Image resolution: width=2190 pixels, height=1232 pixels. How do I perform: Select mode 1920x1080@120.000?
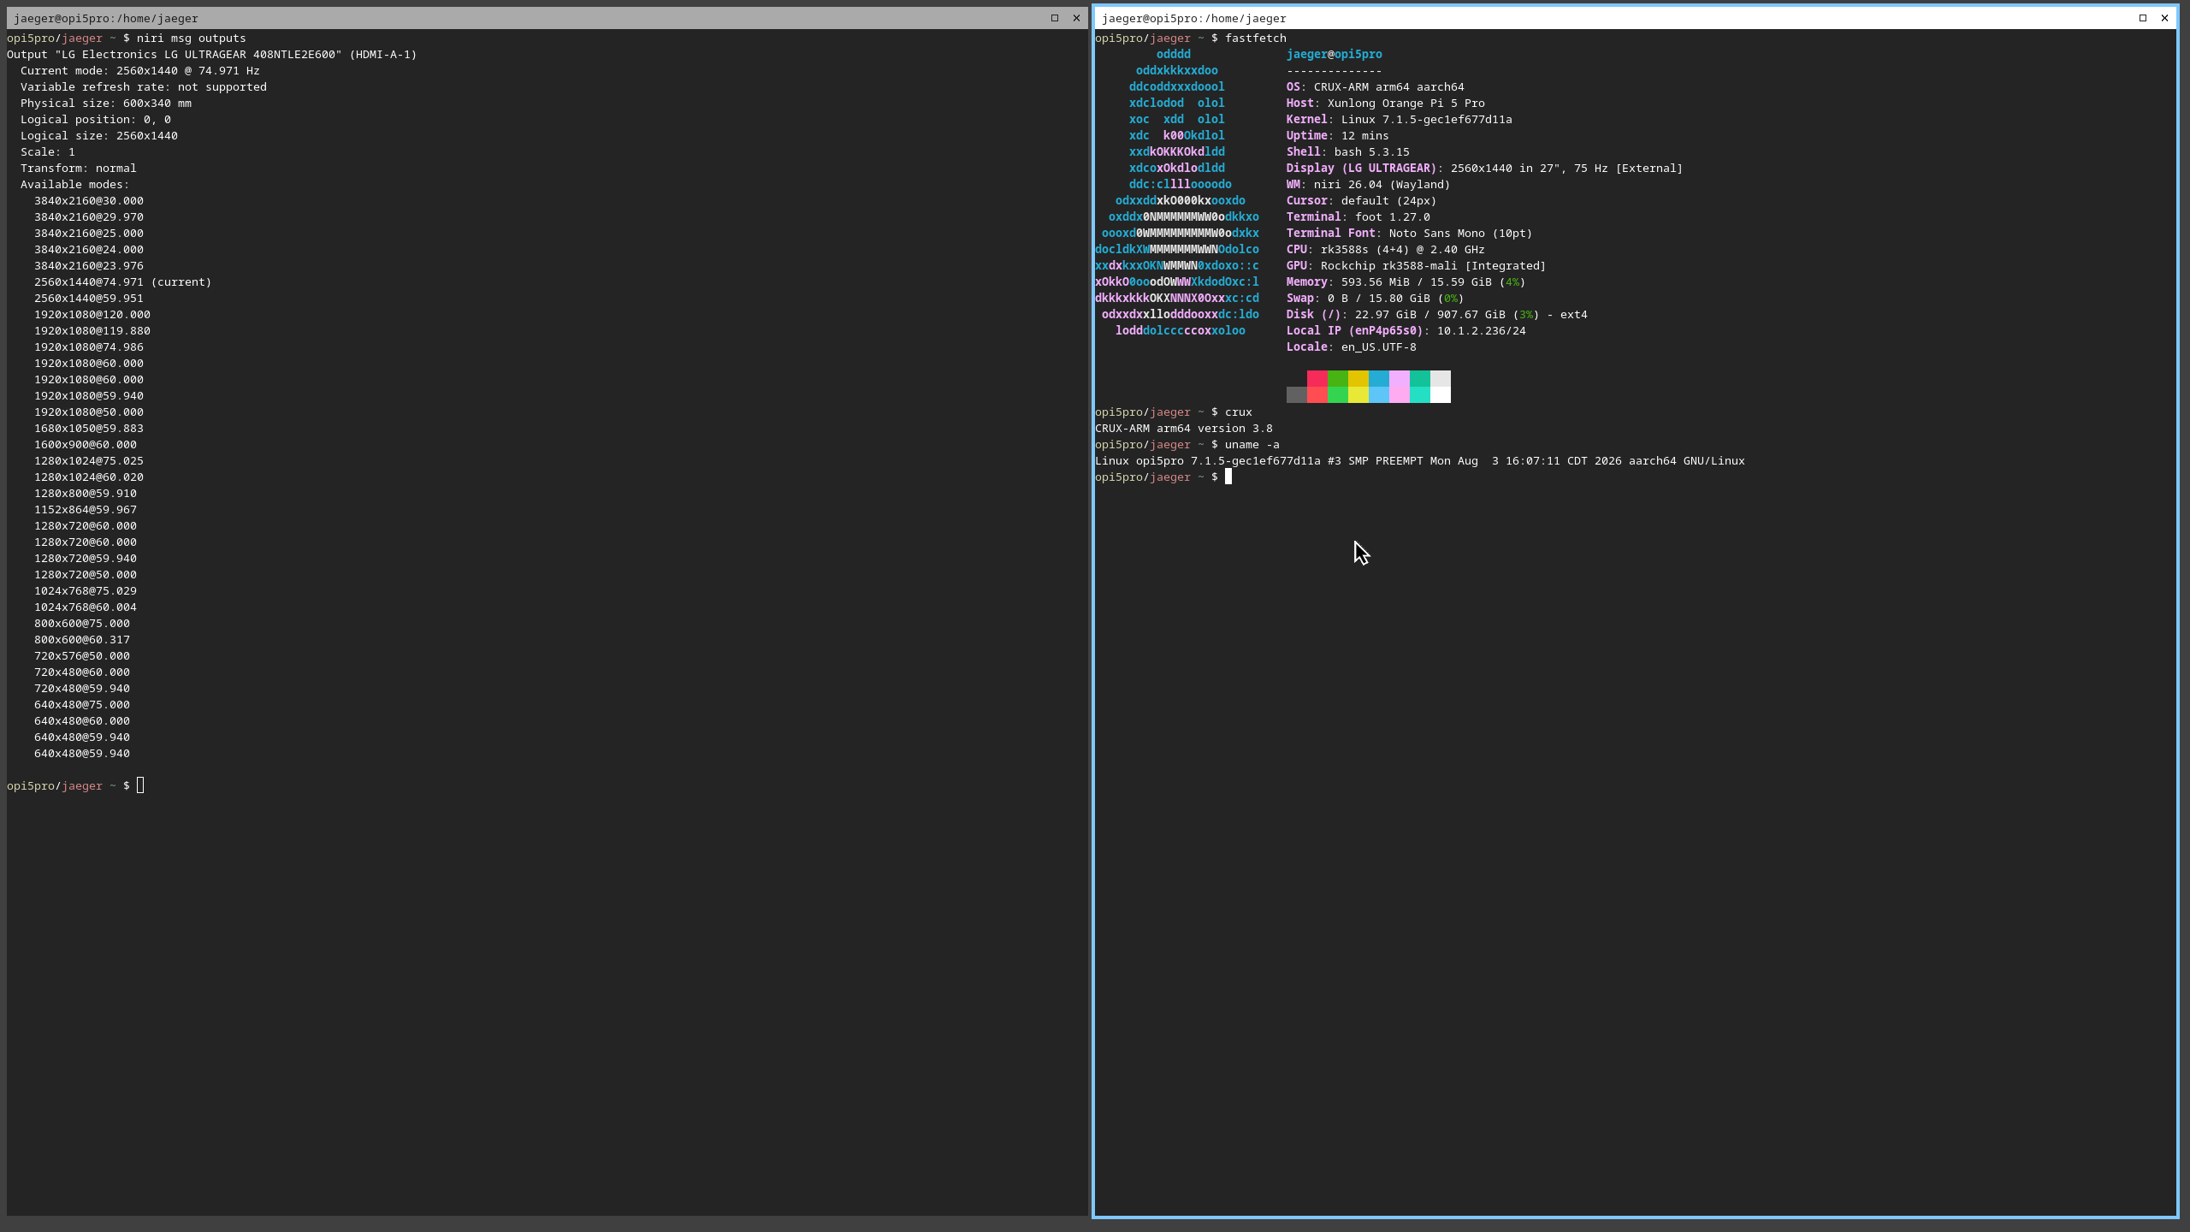[x=92, y=315]
